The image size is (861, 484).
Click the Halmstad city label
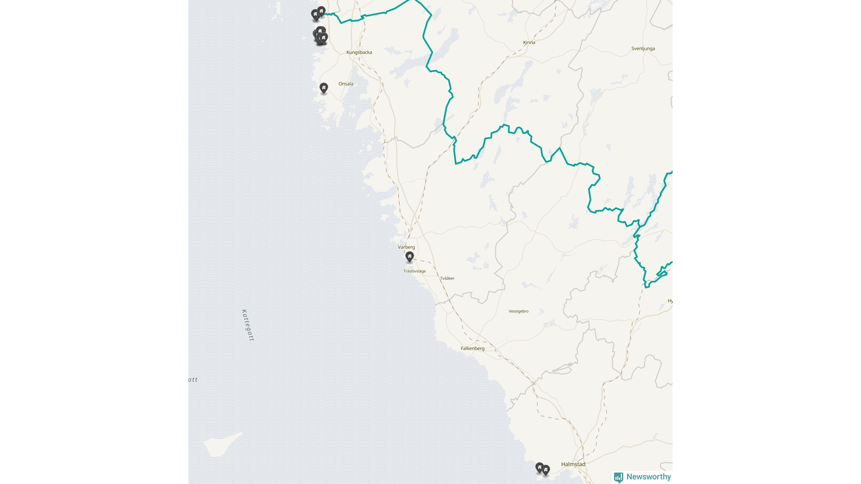(x=573, y=465)
